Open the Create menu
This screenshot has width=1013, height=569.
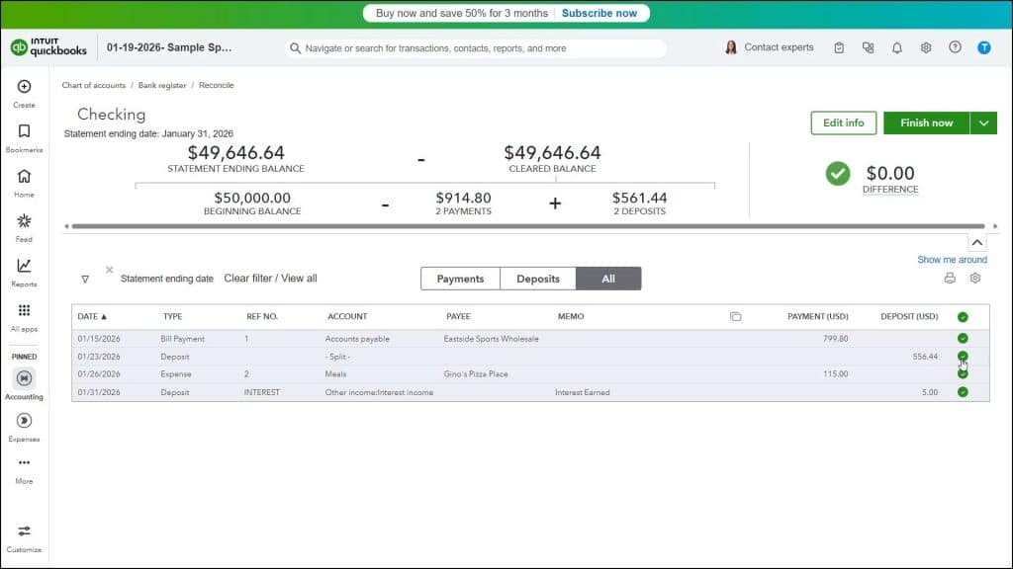pos(22,94)
